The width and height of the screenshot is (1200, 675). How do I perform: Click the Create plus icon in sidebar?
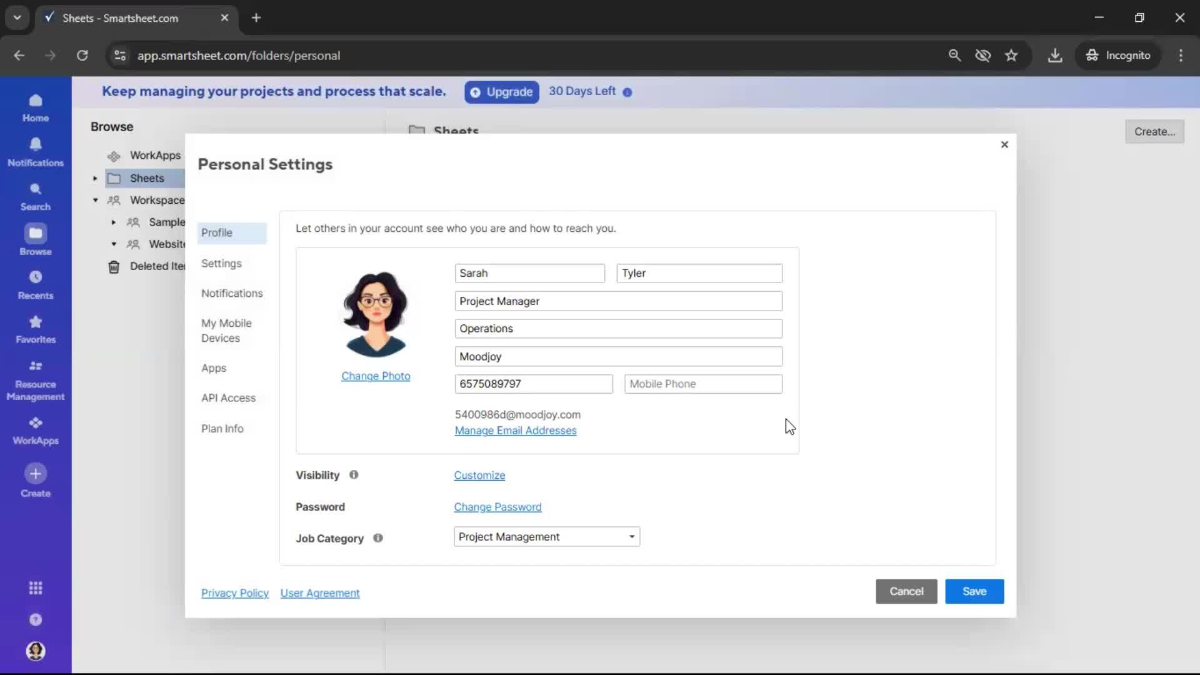[x=36, y=474]
